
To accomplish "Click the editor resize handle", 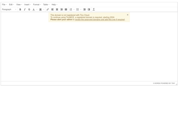I will (176, 84).
